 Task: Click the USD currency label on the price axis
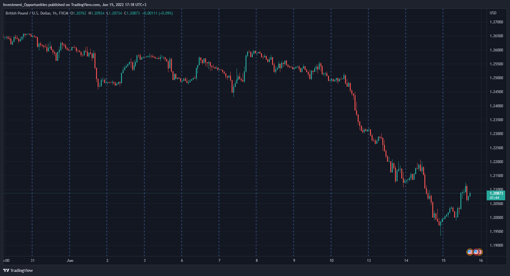(x=493, y=13)
